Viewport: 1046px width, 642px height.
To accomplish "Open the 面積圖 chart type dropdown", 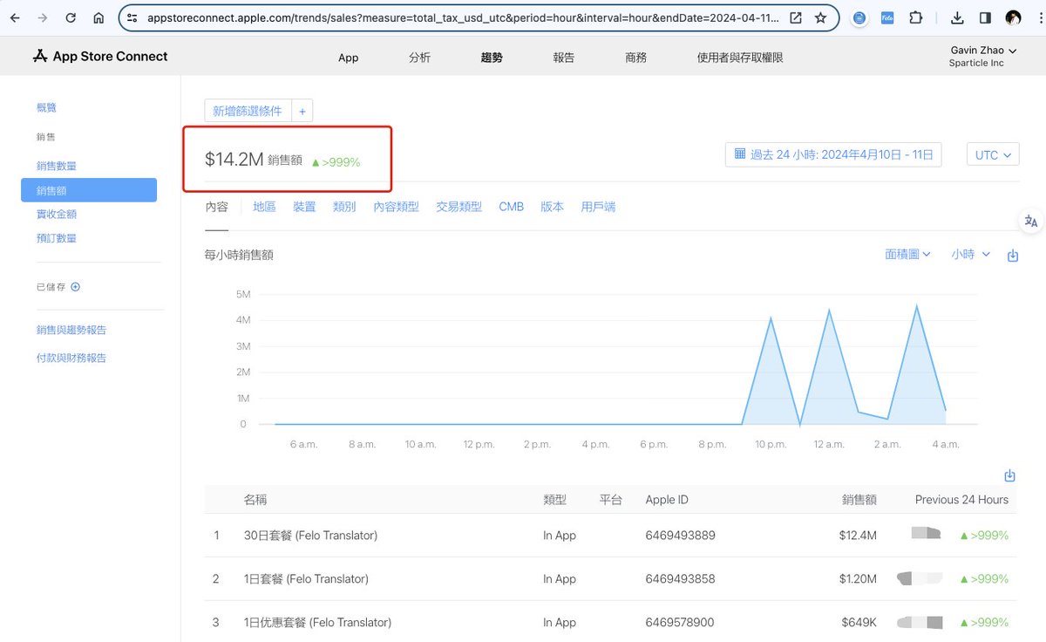I will tap(908, 254).
